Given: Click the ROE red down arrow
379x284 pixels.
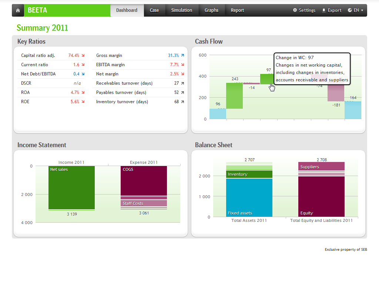Looking at the screenshot, I should (x=83, y=102).
